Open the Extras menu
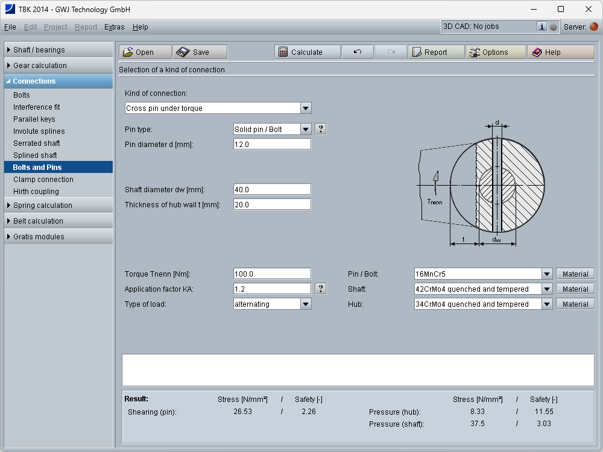Viewport: 603px width, 452px height. pos(115,27)
